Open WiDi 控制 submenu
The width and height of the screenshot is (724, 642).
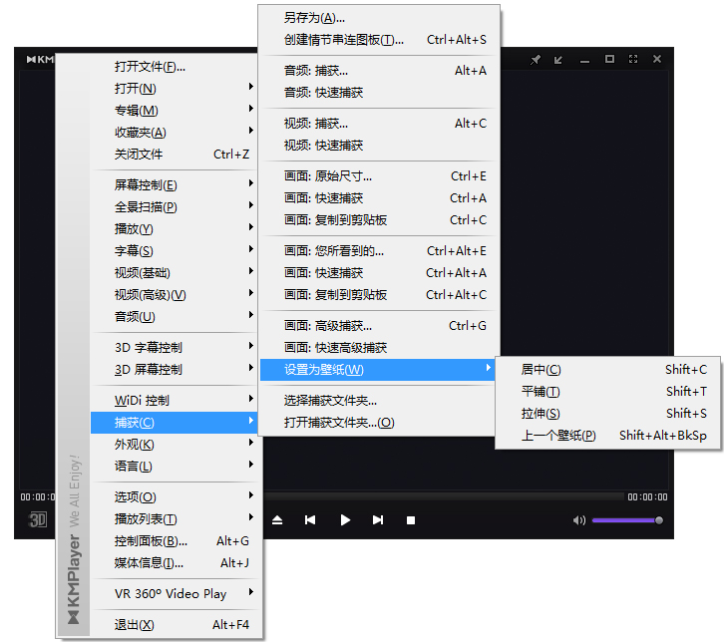click(x=174, y=401)
